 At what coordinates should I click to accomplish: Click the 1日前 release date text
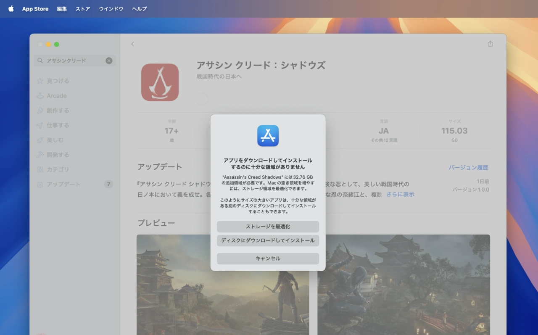coord(483,181)
